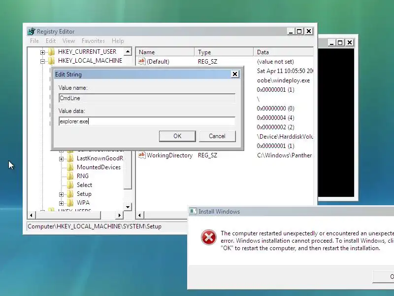
Task: Close the black console window behind
Action: pos(350,42)
